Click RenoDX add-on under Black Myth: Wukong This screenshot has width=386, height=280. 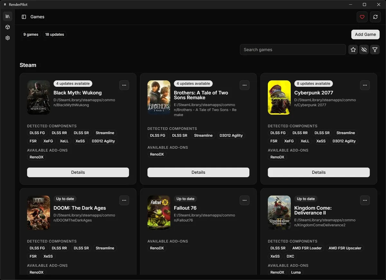click(x=37, y=157)
